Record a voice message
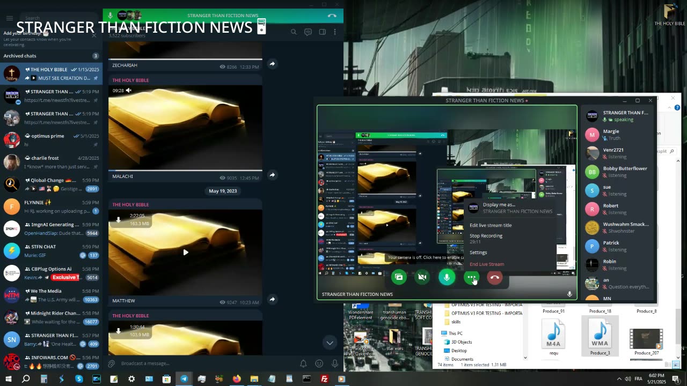687x386 pixels. 335,363
